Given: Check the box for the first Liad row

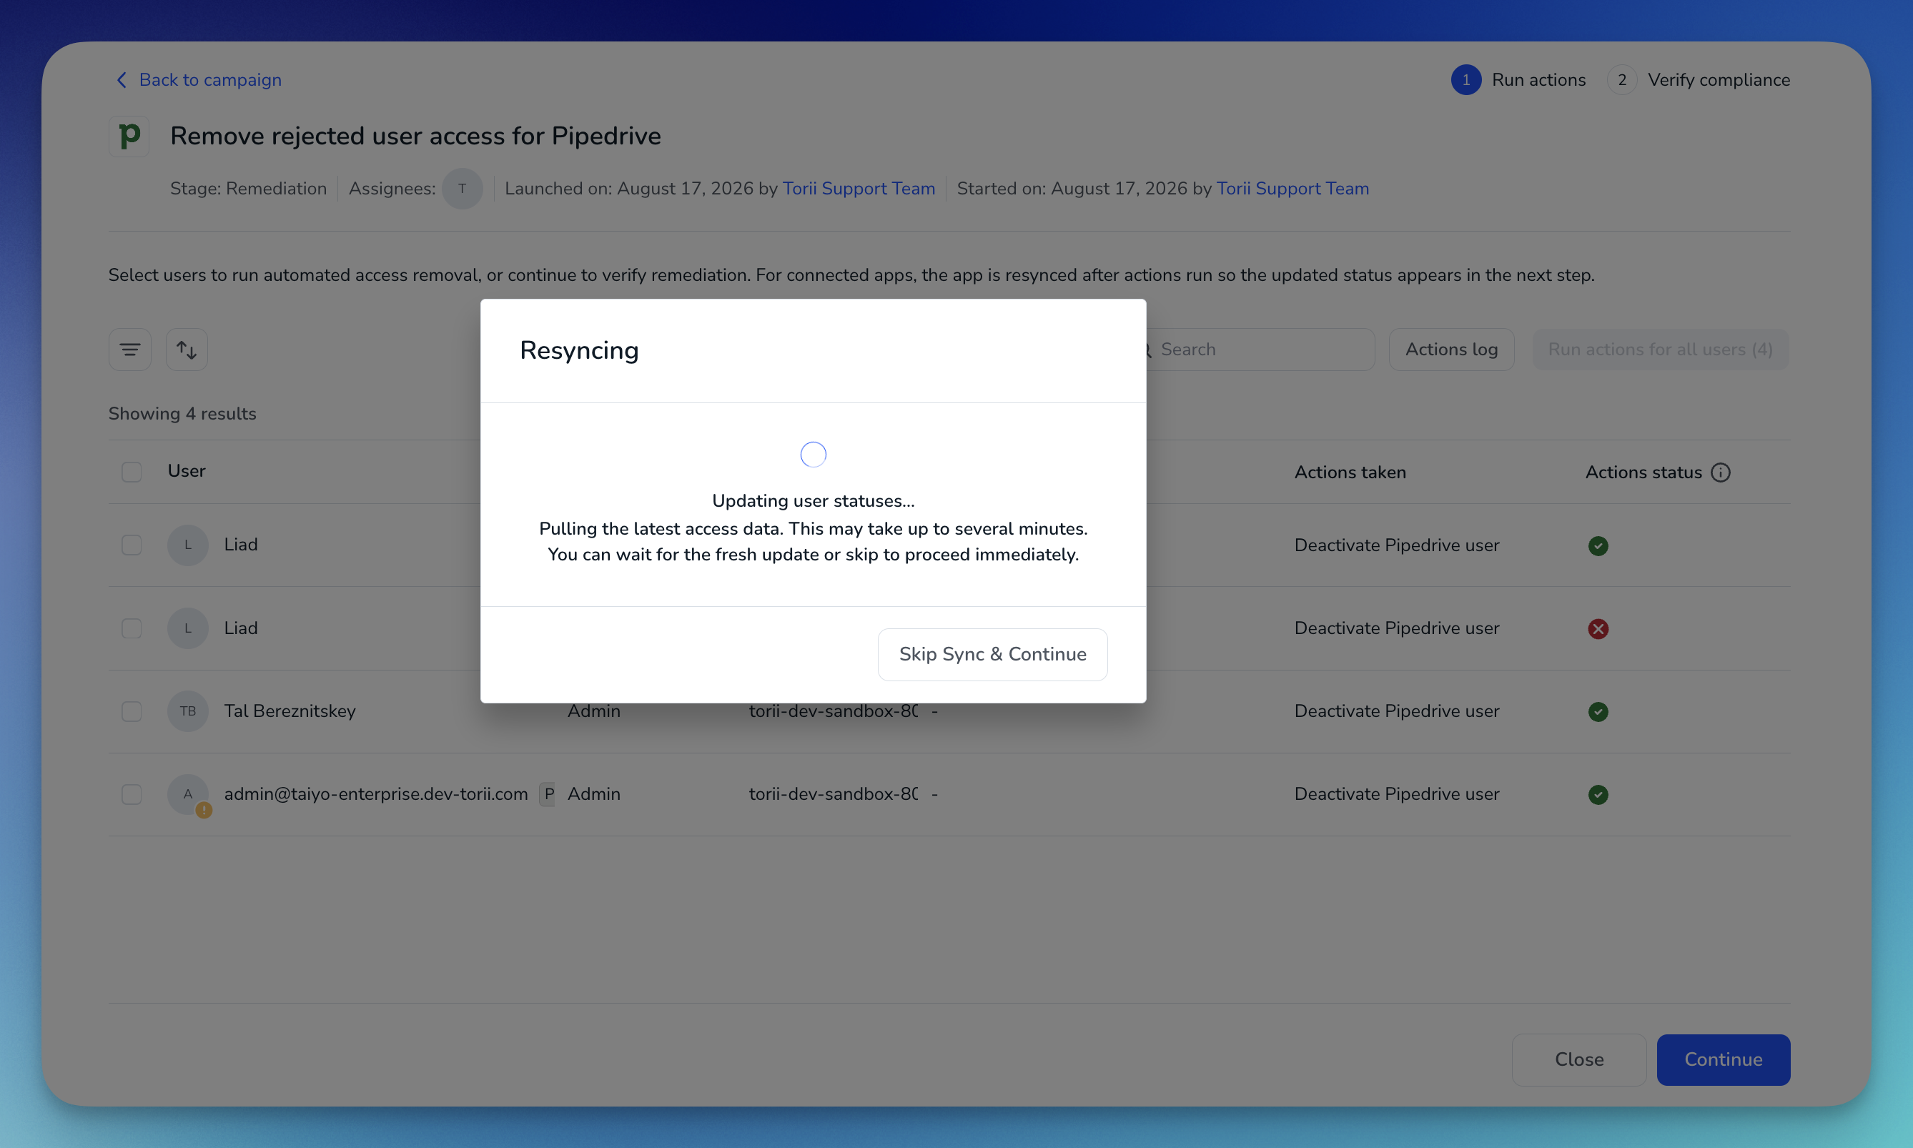Looking at the screenshot, I should (132, 545).
